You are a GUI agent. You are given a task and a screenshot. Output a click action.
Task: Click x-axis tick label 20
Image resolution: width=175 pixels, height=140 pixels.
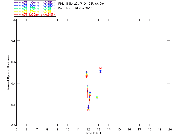point(170,129)
